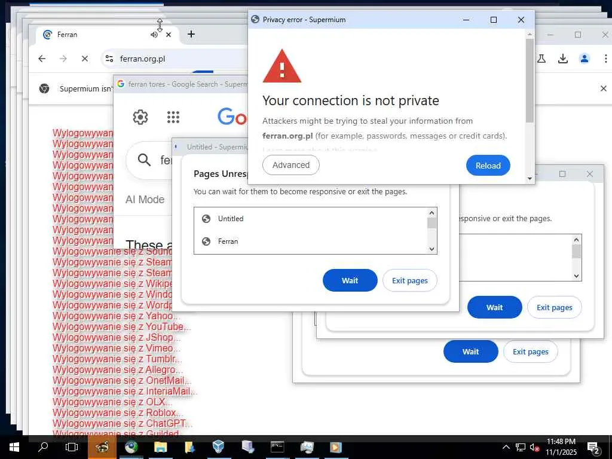
Task: Click the Wylogowywanie się z OnetMail line
Action: pos(122,381)
